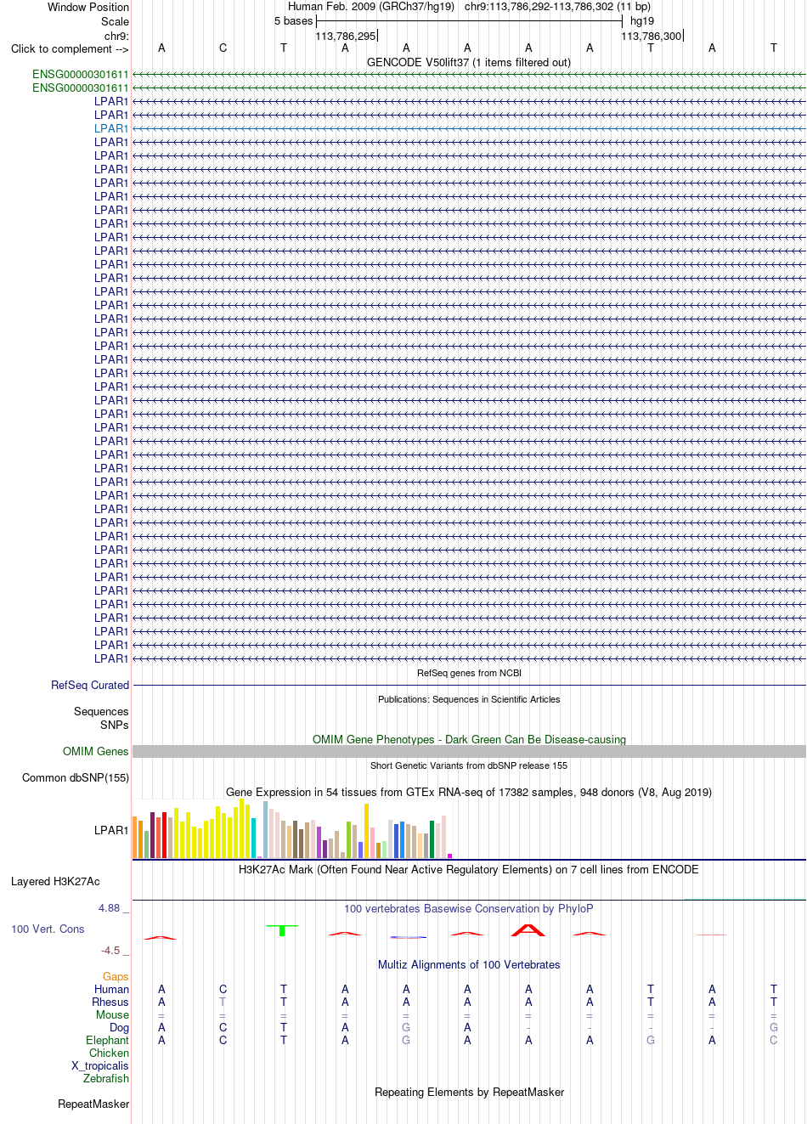807x1124 pixels.
Task: Click the light-blue highlighted LPAR1 transcript label
Action: (111, 128)
